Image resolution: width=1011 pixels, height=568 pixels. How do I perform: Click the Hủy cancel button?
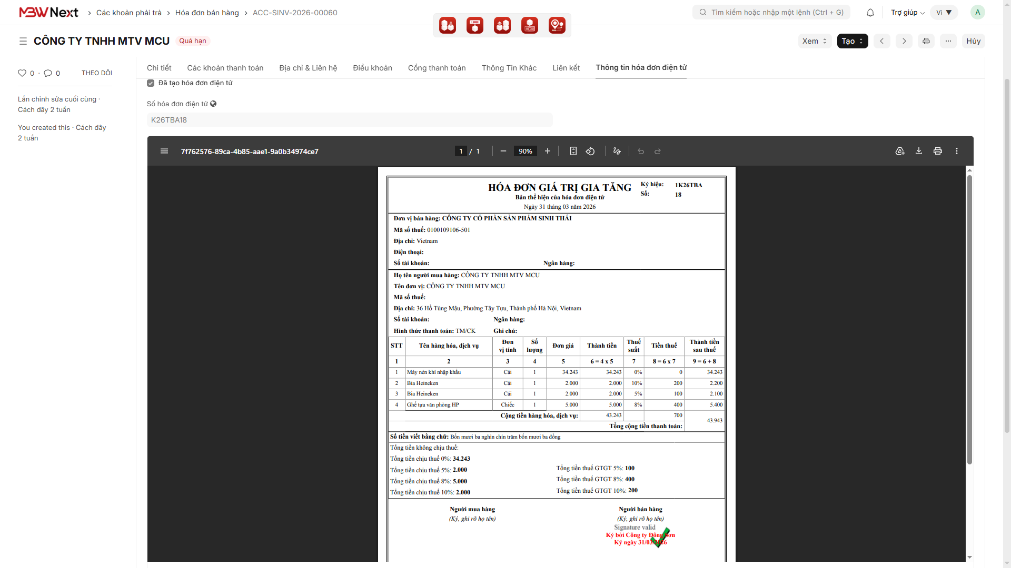(x=973, y=41)
